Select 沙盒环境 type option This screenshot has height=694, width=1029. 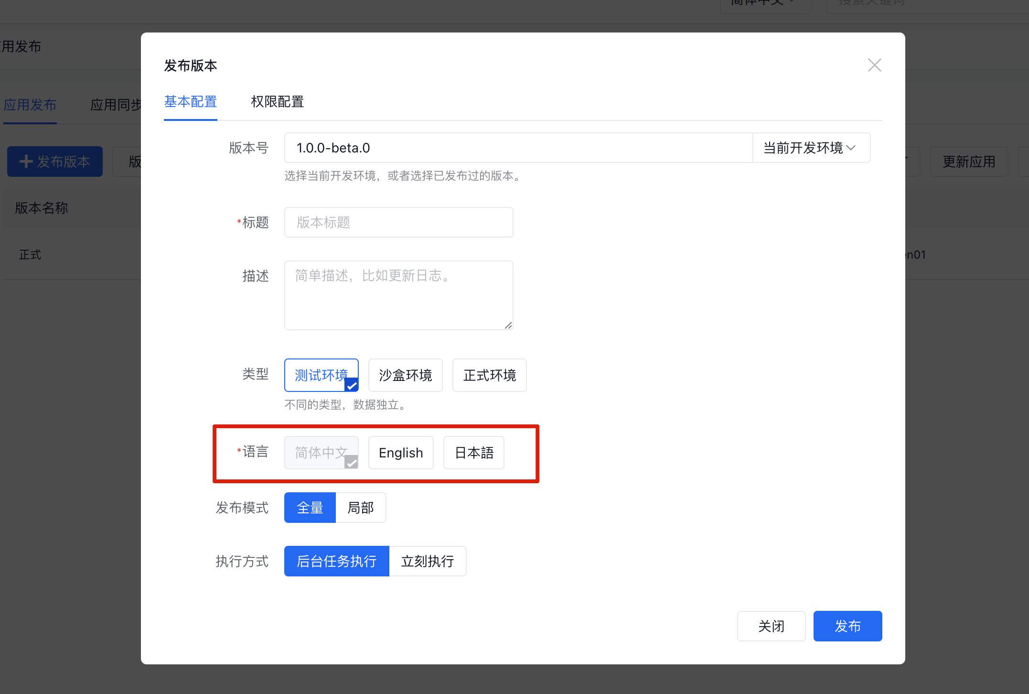click(x=404, y=375)
